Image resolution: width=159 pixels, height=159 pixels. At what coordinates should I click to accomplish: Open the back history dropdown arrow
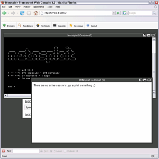(x=8, y=13)
